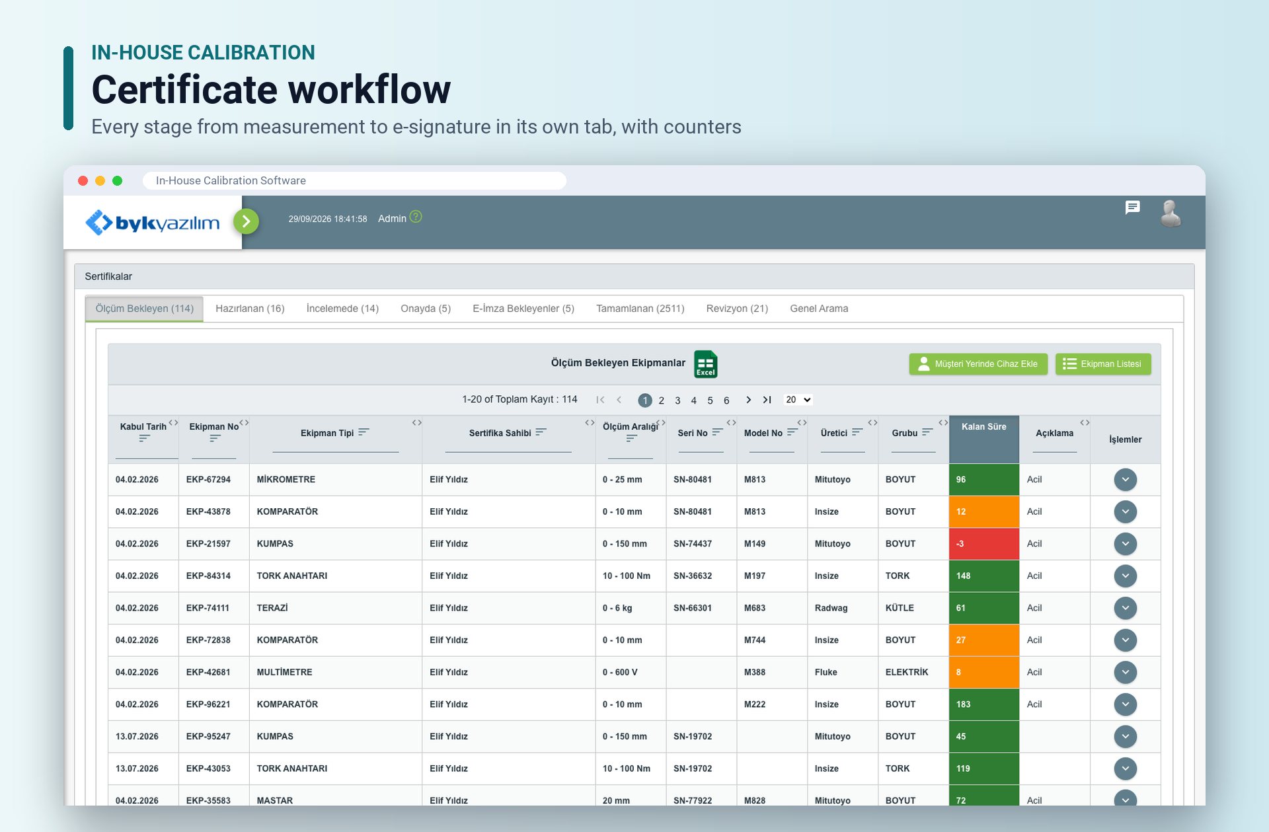
Task: Expand sidebar with the green arrow button
Action: coord(246,221)
